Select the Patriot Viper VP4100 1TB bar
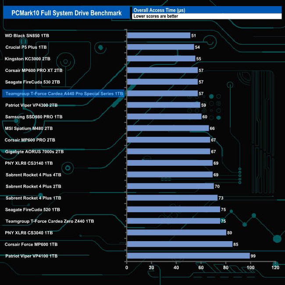Image resolution: width=285 pixels, height=285 pixels. (x=189, y=256)
